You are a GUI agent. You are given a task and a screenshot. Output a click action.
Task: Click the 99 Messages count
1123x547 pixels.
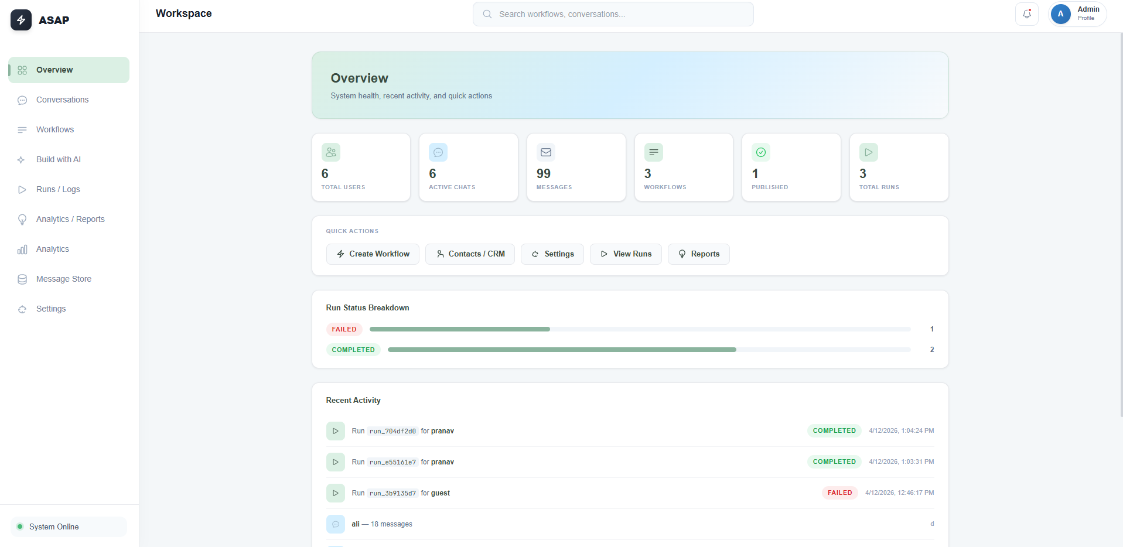(544, 174)
